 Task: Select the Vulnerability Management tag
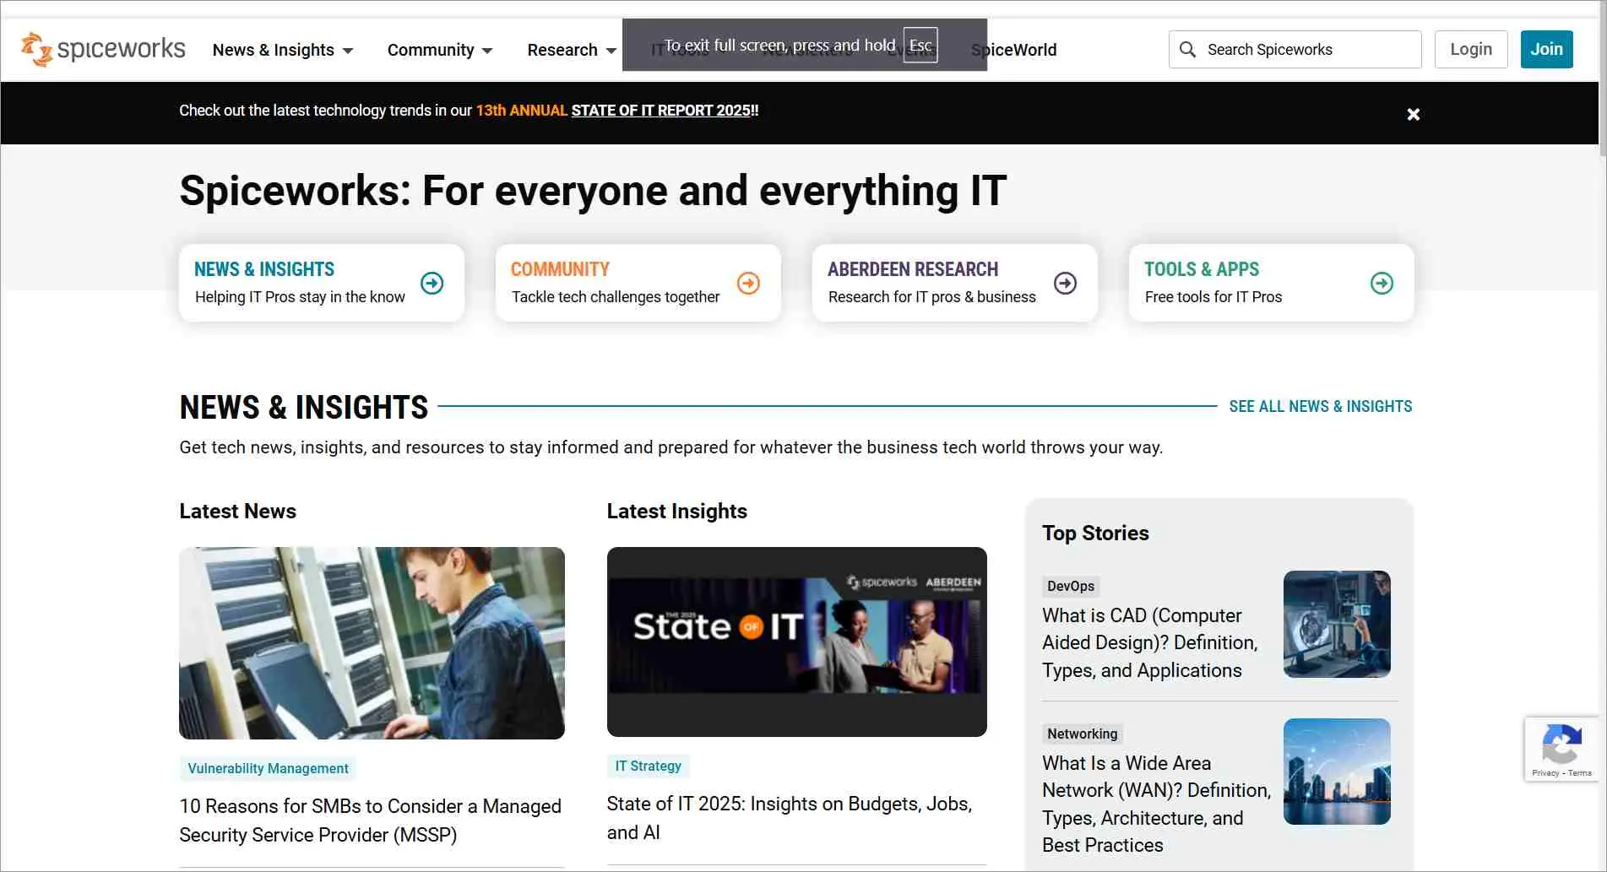267,768
